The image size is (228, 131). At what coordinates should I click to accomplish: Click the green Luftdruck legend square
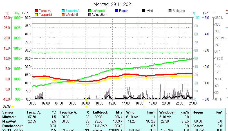pyautogui.click(x=90, y=11)
